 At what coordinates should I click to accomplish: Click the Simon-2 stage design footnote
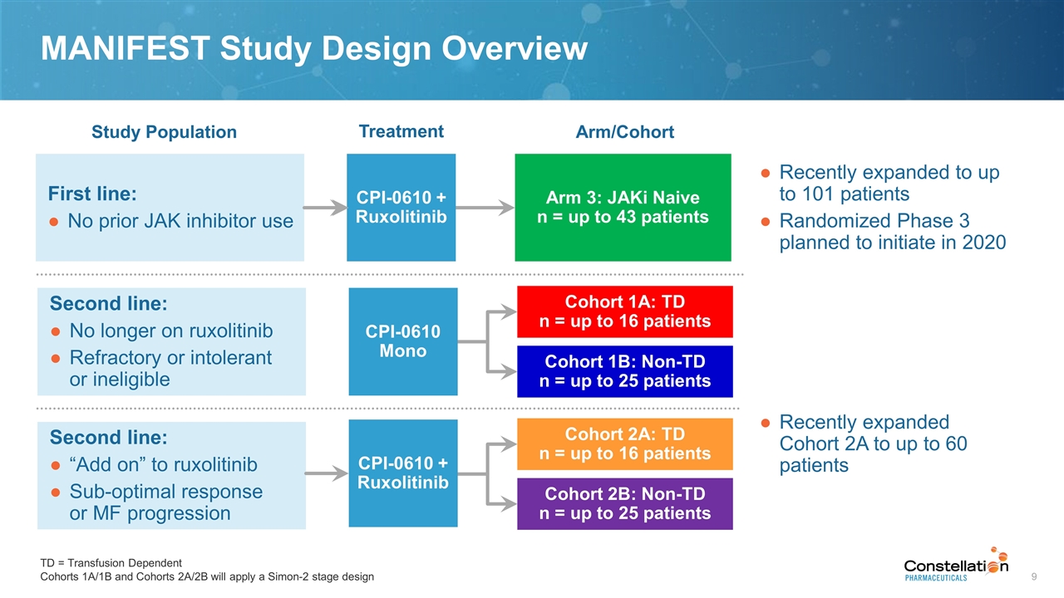(x=207, y=576)
